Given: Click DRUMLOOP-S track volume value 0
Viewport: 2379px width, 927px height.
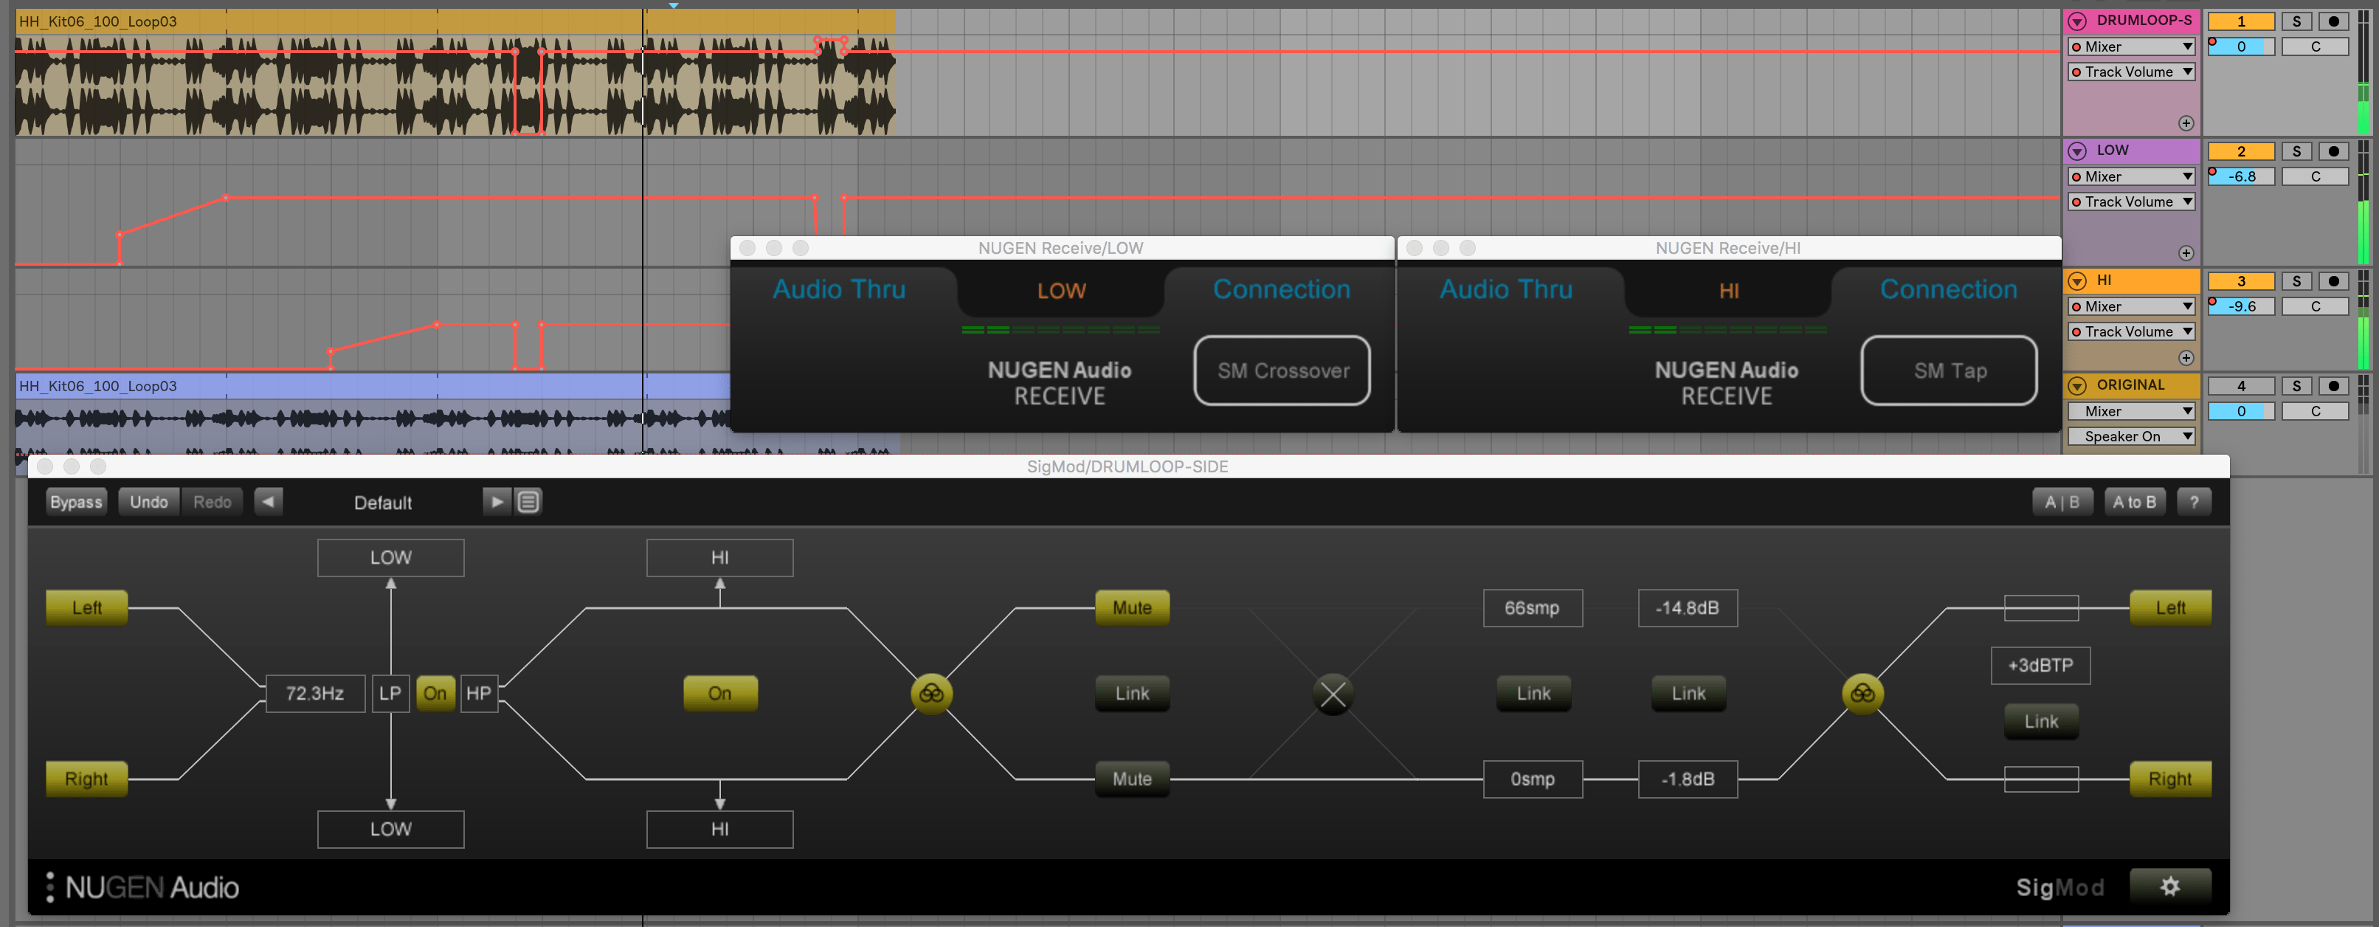Looking at the screenshot, I should pyautogui.click(x=2240, y=46).
